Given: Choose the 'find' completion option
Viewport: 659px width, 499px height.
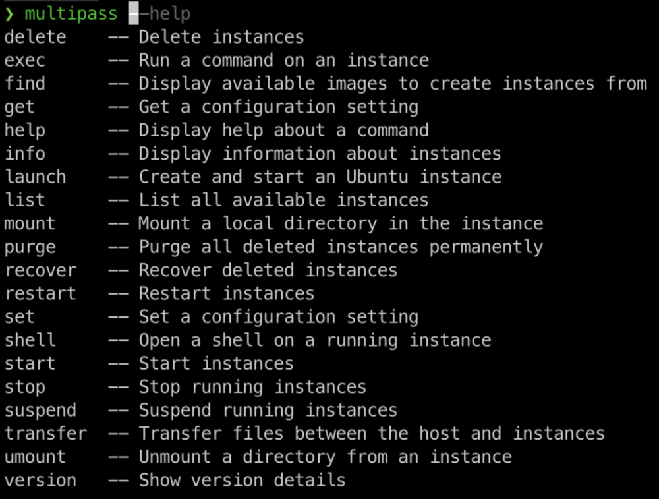Looking at the screenshot, I should [x=25, y=83].
